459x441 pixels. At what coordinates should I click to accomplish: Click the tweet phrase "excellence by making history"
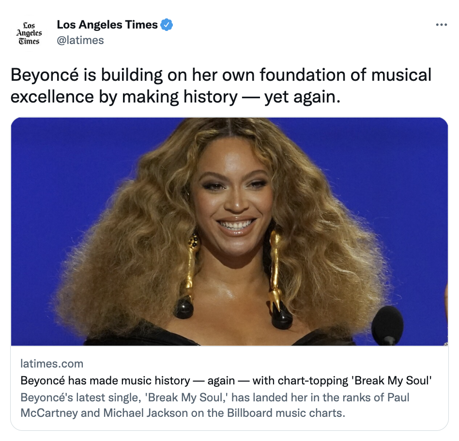124,97
